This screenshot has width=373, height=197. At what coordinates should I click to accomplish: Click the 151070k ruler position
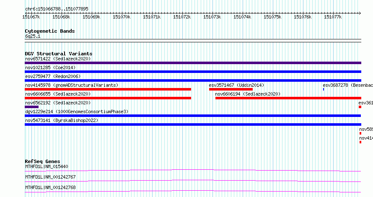(122, 17)
